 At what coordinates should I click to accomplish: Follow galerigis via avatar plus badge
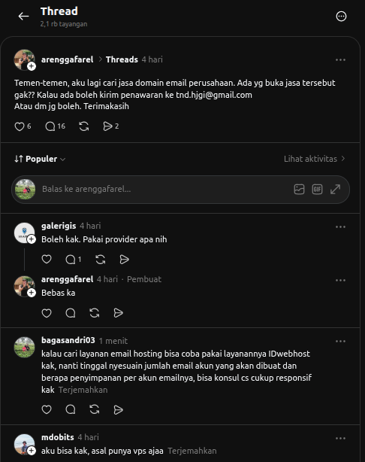tap(32, 239)
